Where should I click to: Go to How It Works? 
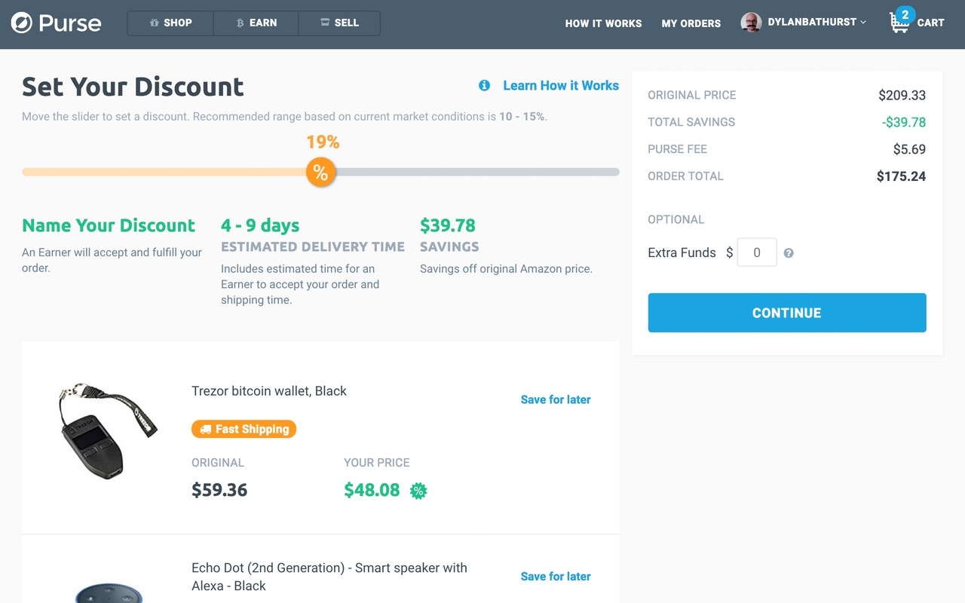603,23
